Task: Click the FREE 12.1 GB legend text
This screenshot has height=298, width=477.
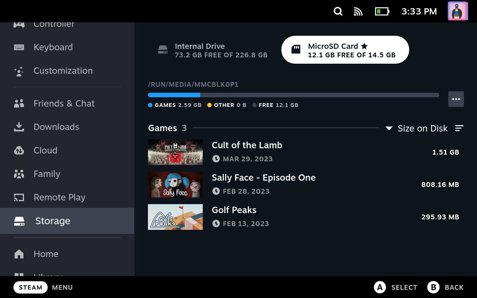Action: (x=279, y=105)
